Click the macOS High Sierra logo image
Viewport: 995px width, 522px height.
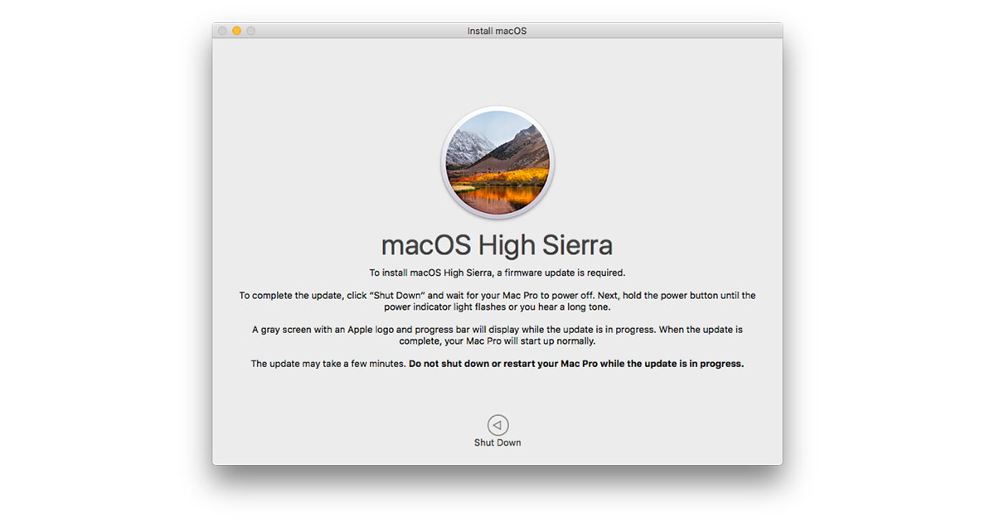(498, 162)
